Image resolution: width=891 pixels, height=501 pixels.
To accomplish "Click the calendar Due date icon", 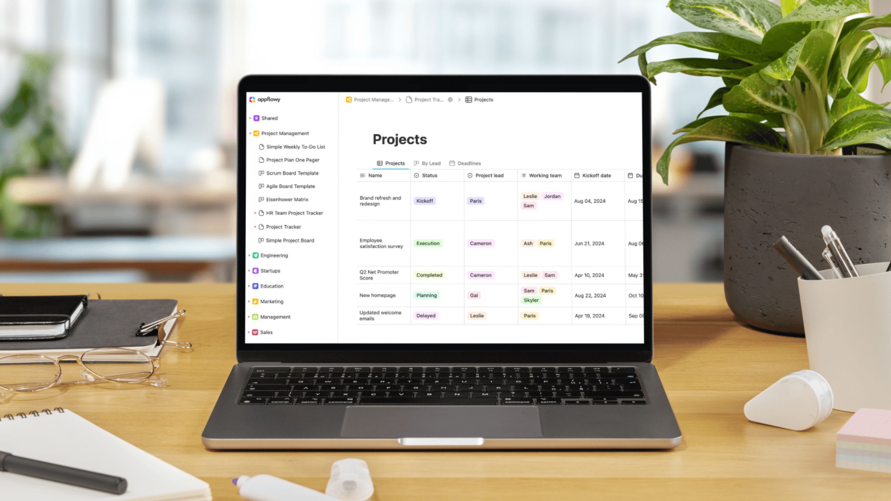I will (630, 176).
